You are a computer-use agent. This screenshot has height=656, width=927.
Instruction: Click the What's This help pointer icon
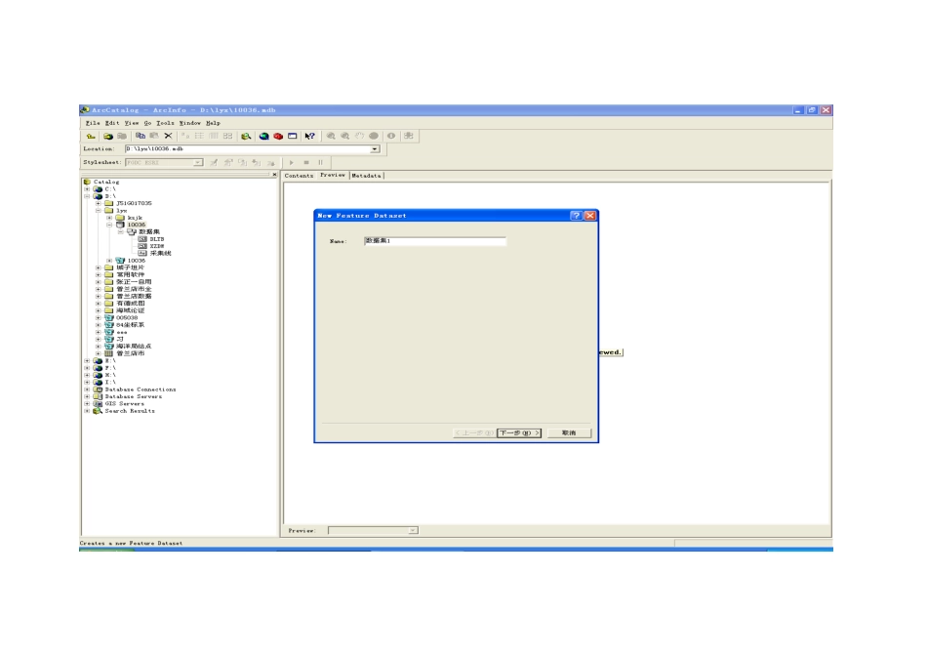tap(309, 136)
